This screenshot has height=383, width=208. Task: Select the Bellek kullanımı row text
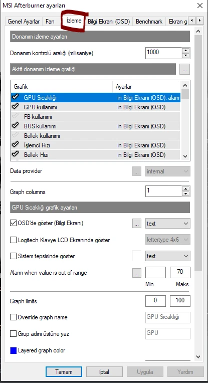pyautogui.click(x=42, y=135)
